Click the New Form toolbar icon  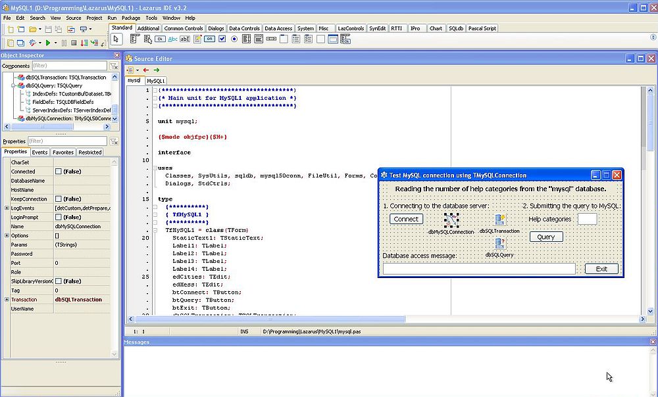point(21,30)
